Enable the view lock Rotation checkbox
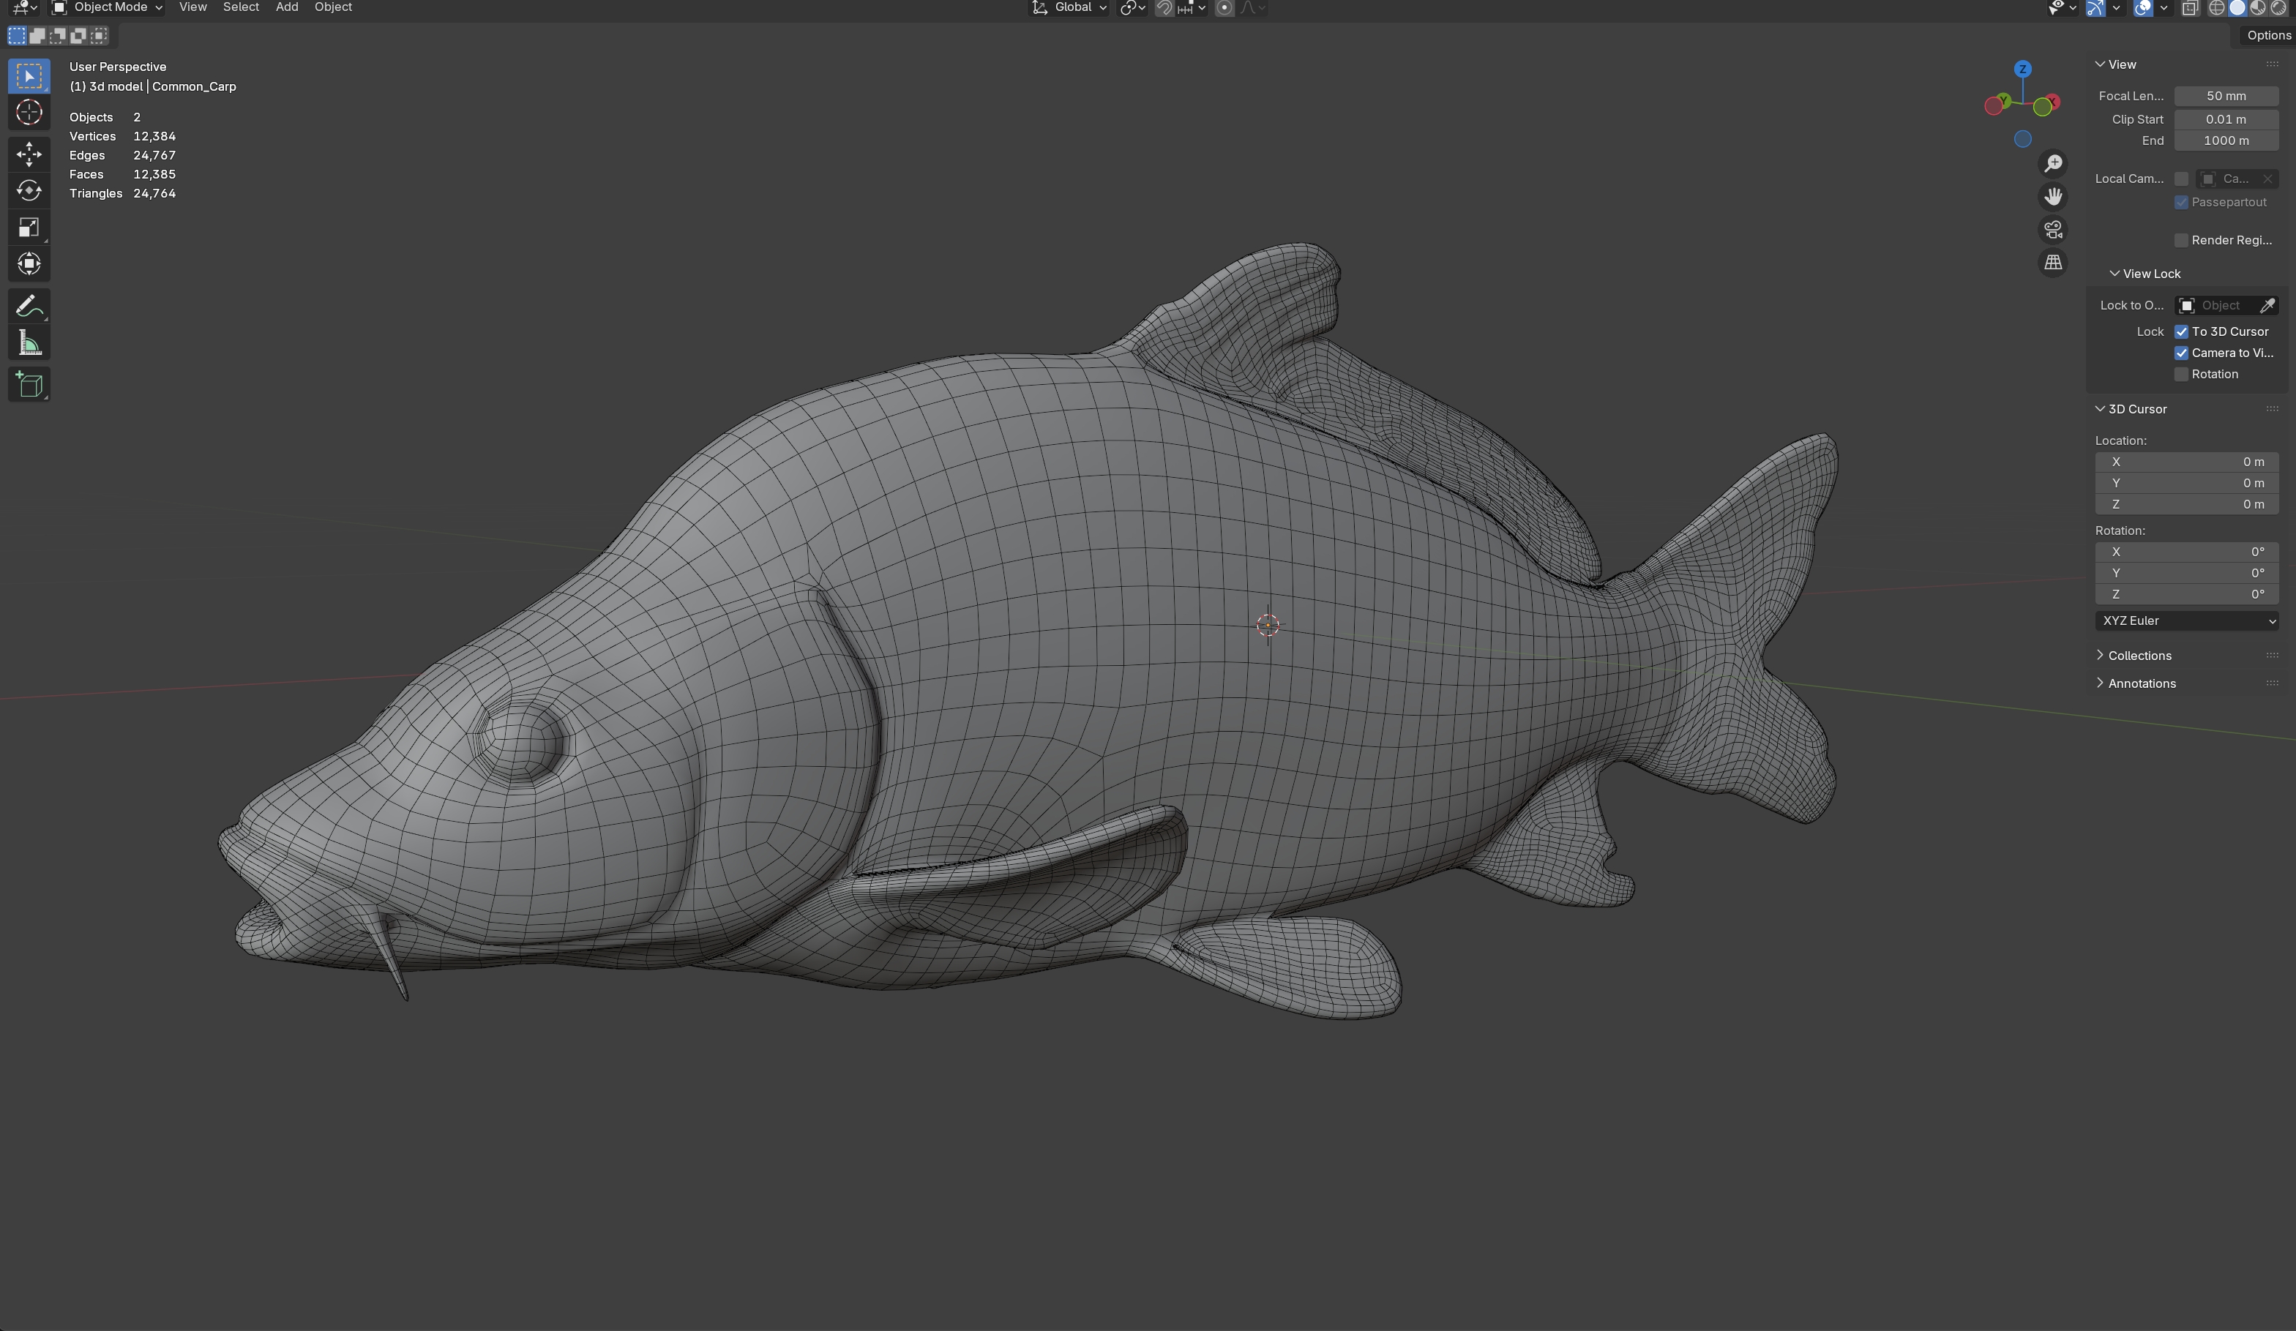Image resolution: width=2296 pixels, height=1331 pixels. point(2181,375)
